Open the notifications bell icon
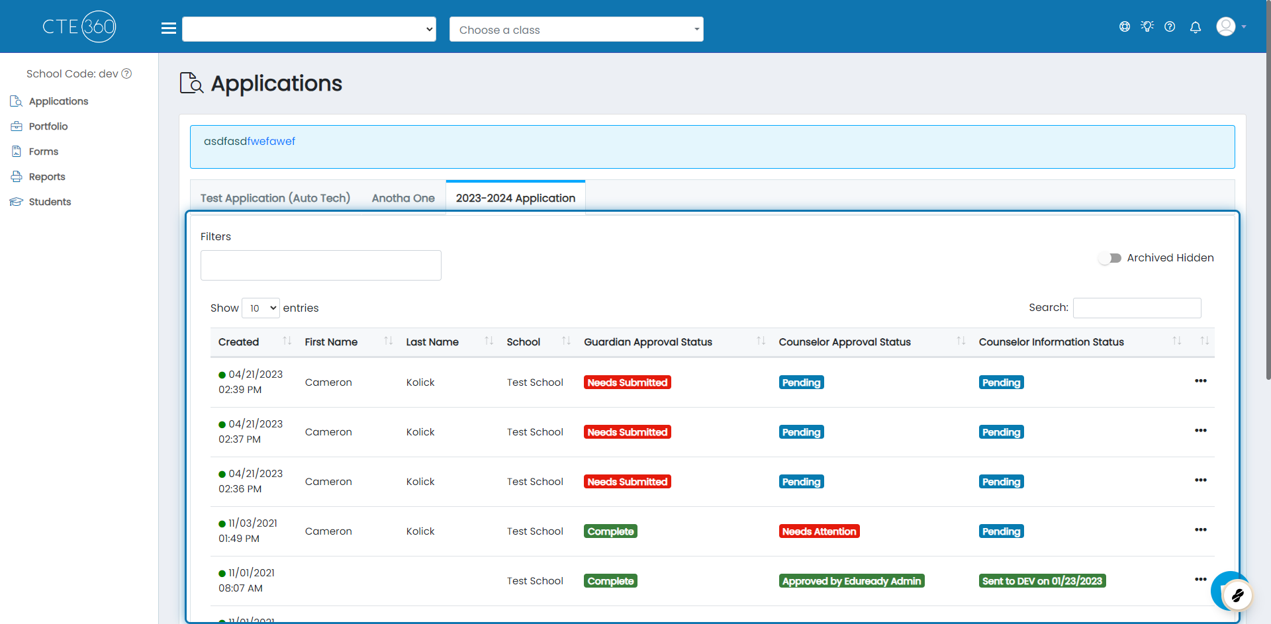 [1196, 27]
